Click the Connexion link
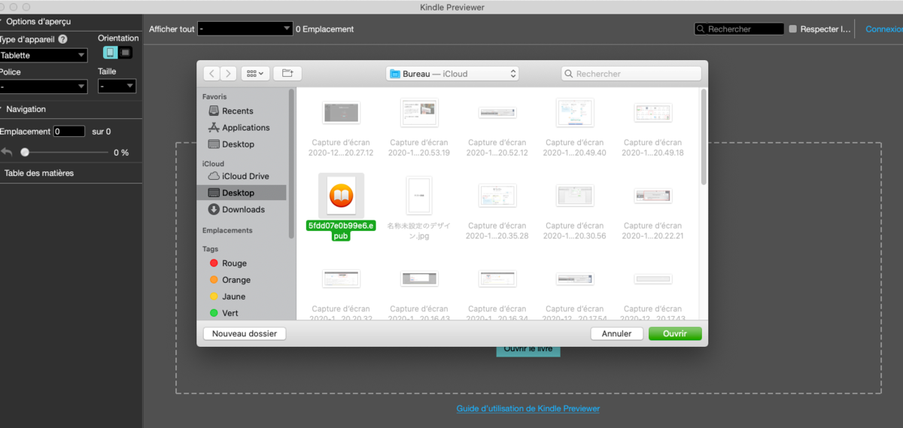 [884, 29]
